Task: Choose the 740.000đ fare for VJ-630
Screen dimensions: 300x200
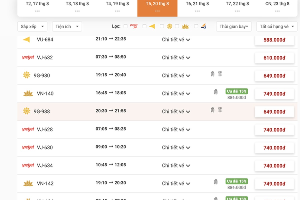Action: (274, 148)
